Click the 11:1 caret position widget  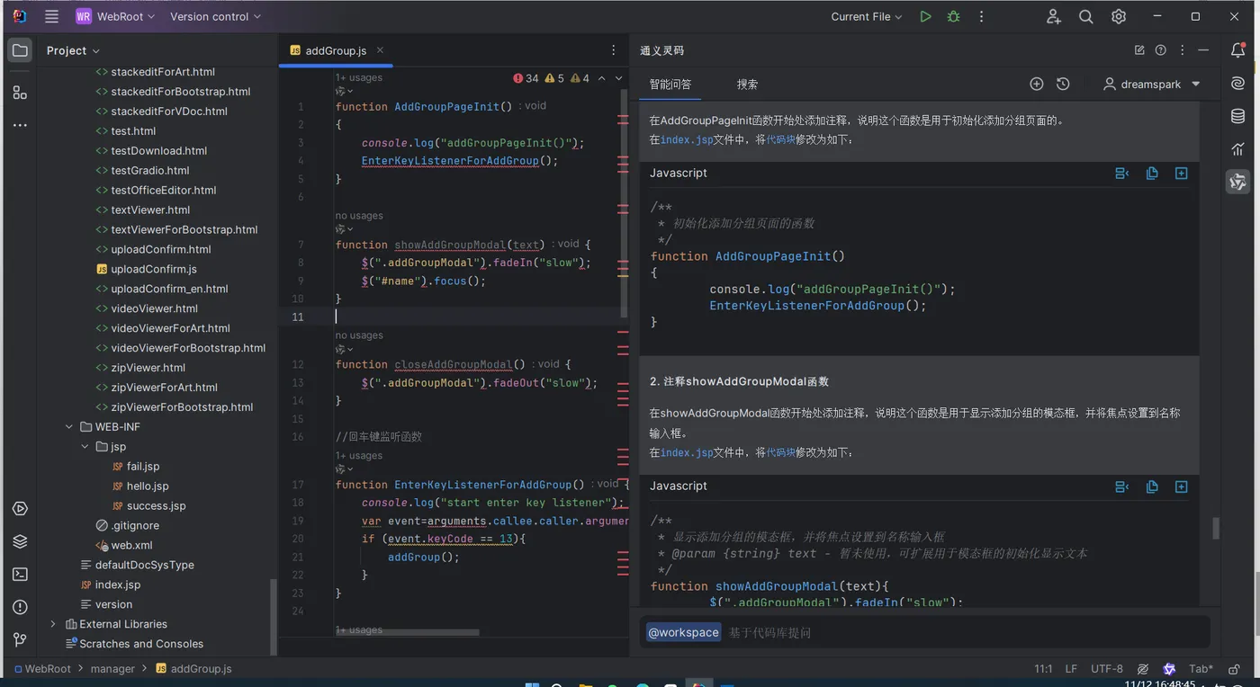coord(1044,669)
